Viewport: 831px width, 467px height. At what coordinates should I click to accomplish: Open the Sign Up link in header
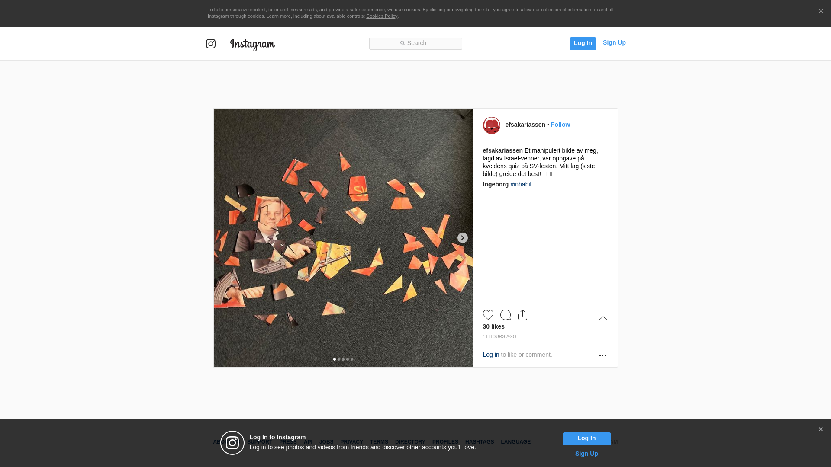[614, 42]
